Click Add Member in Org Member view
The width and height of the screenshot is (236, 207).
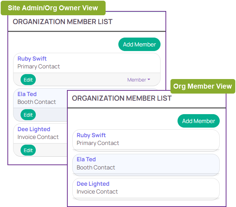point(198,121)
